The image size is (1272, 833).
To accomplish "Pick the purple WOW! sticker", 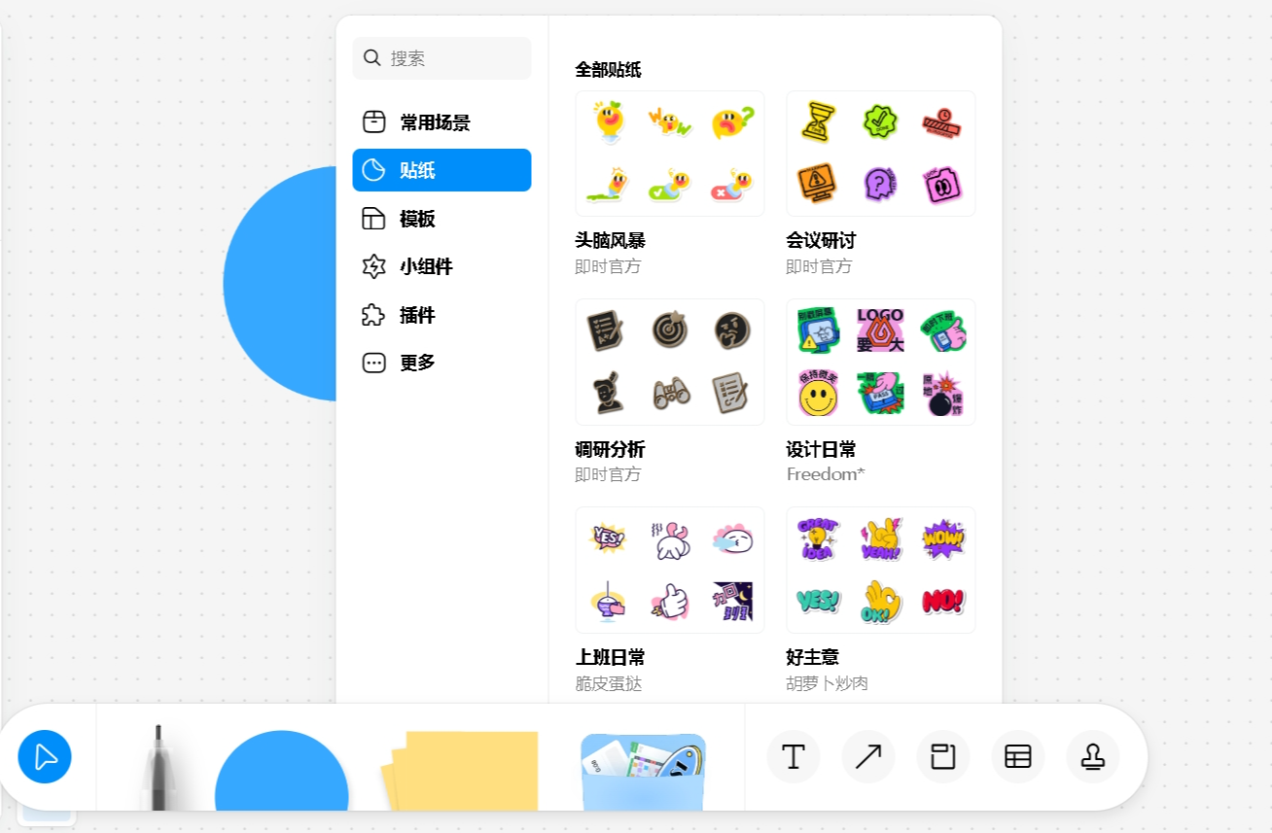I will coord(942,538).
